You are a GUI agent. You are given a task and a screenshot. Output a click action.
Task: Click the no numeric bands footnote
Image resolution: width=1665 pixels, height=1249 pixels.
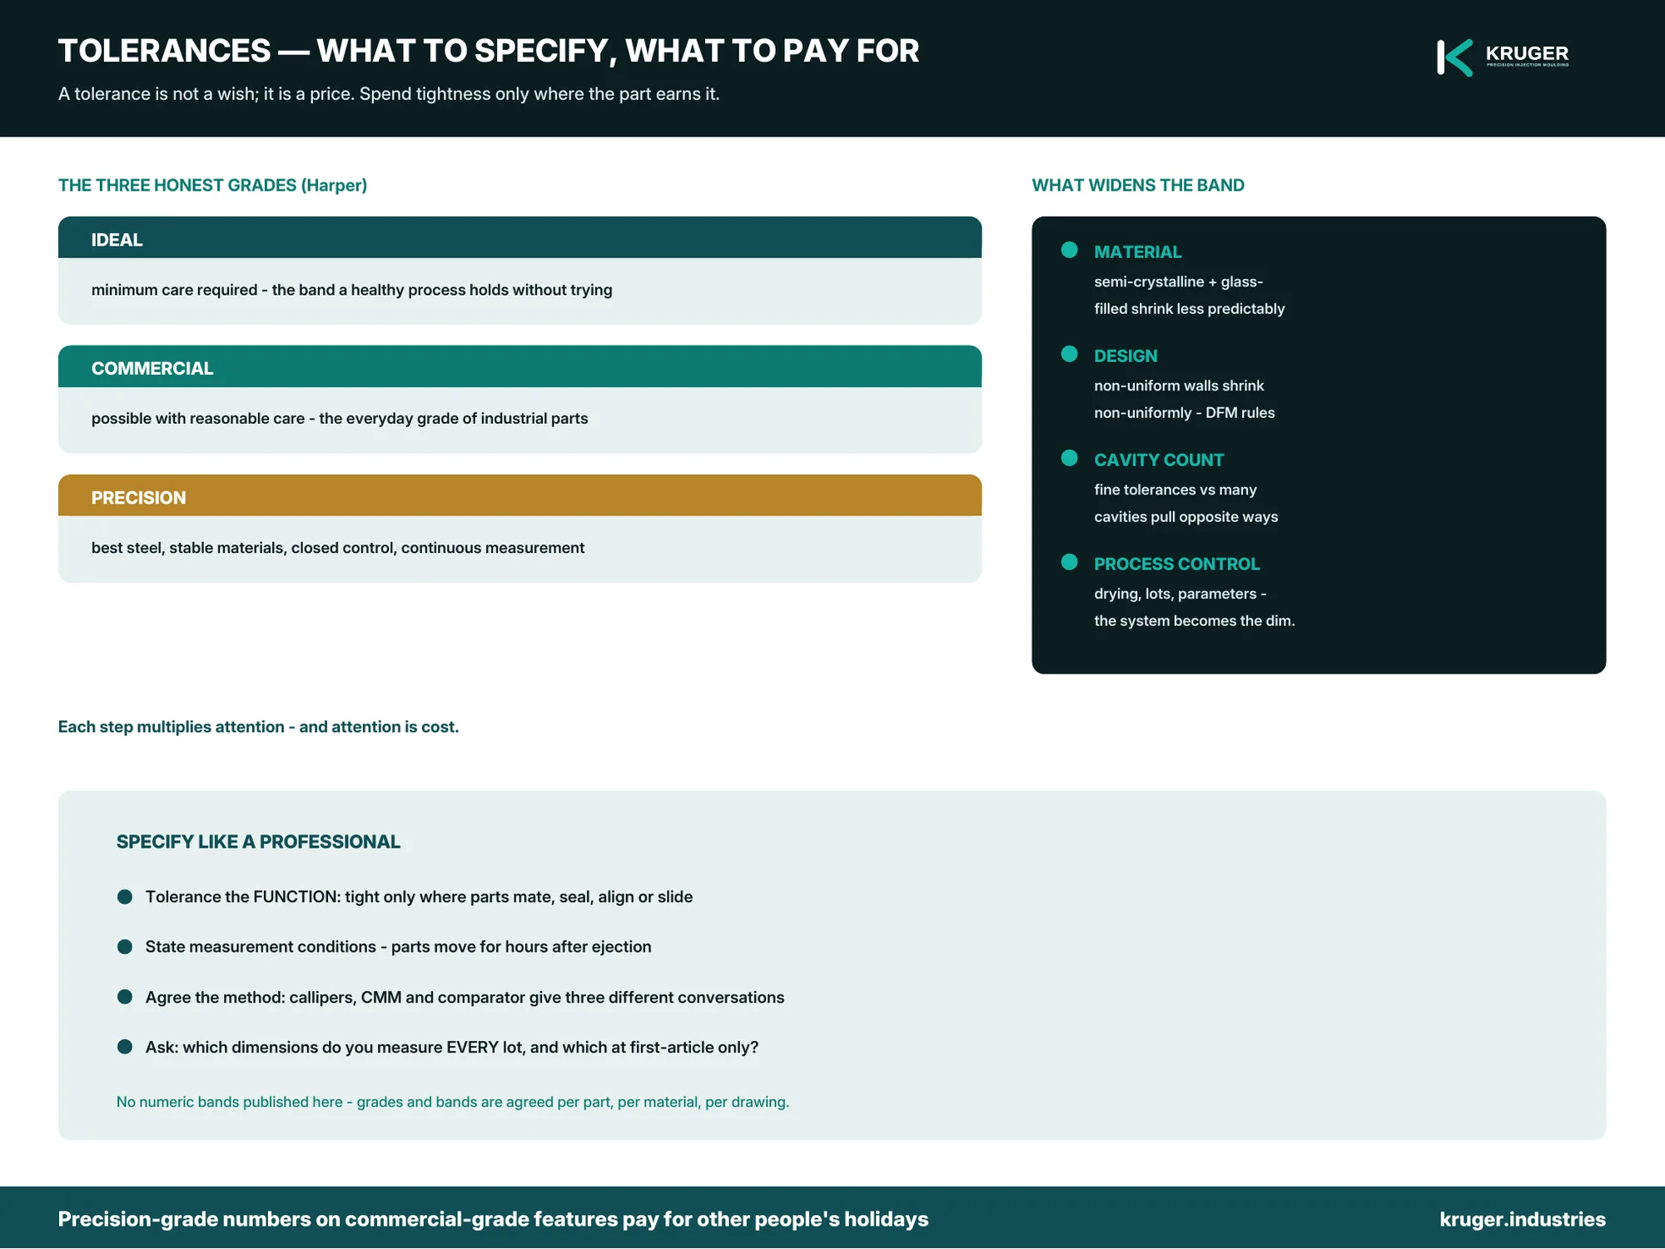[453, 1102]
